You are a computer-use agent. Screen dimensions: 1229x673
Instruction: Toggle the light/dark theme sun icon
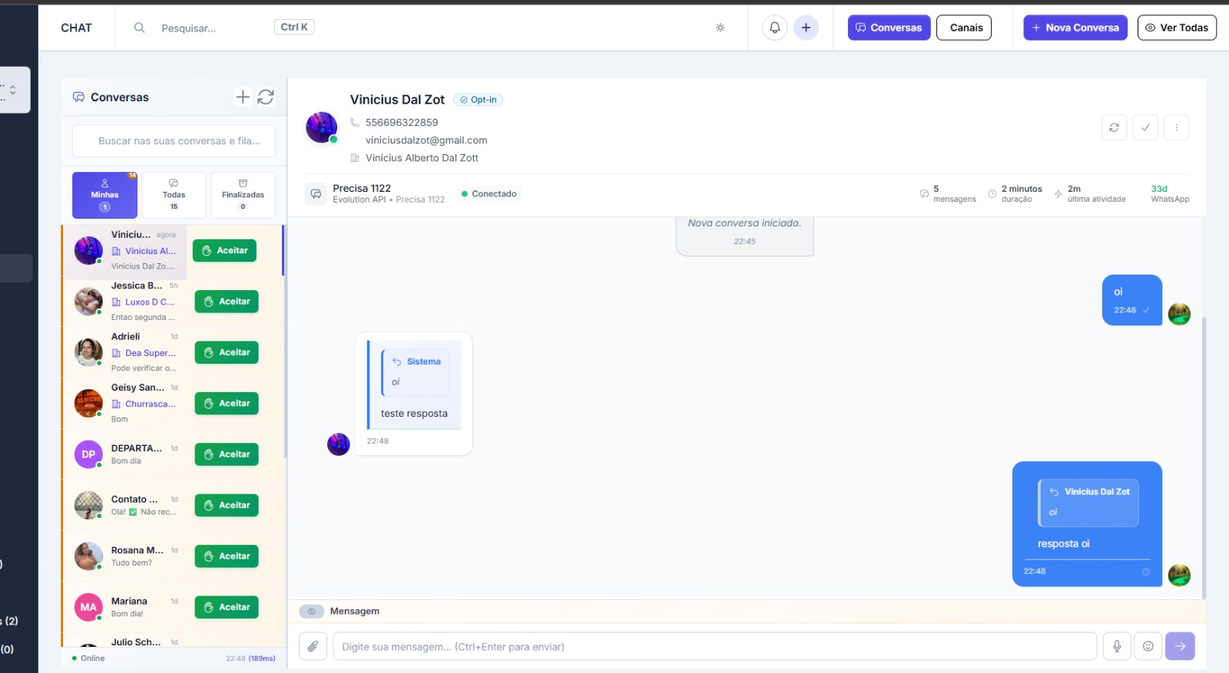[x=720, y=28]
